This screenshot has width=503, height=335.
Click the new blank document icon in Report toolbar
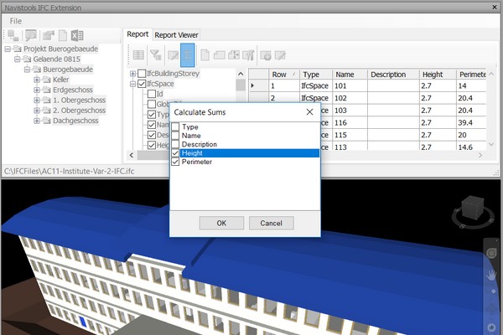205,55
